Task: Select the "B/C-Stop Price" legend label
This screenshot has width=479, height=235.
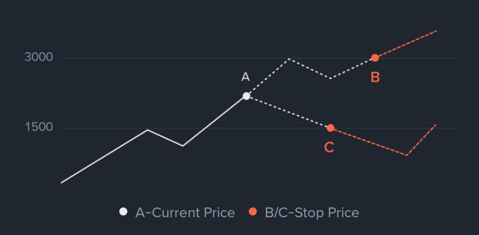Action: point(312,213)
